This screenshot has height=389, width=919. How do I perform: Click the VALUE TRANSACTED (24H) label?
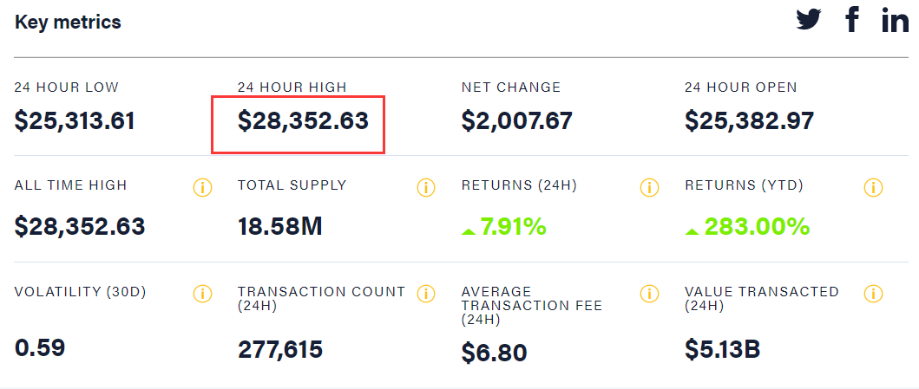click(762, 298)
